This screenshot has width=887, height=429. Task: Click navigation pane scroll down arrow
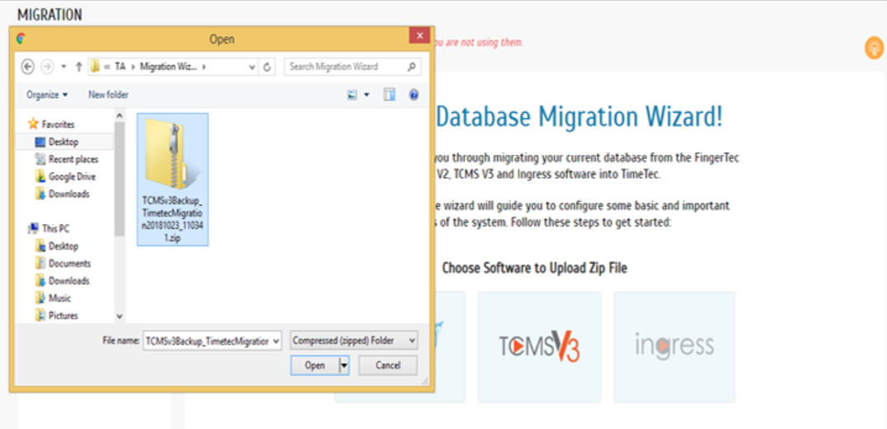tap(120, 316)
